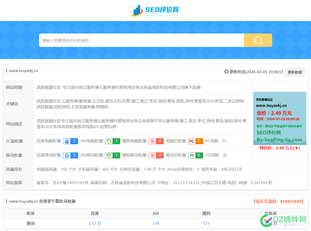This screenshot has height=231, width=311.
Task: Click the 电脑端流量 165 个IP text
Action: 56,169
